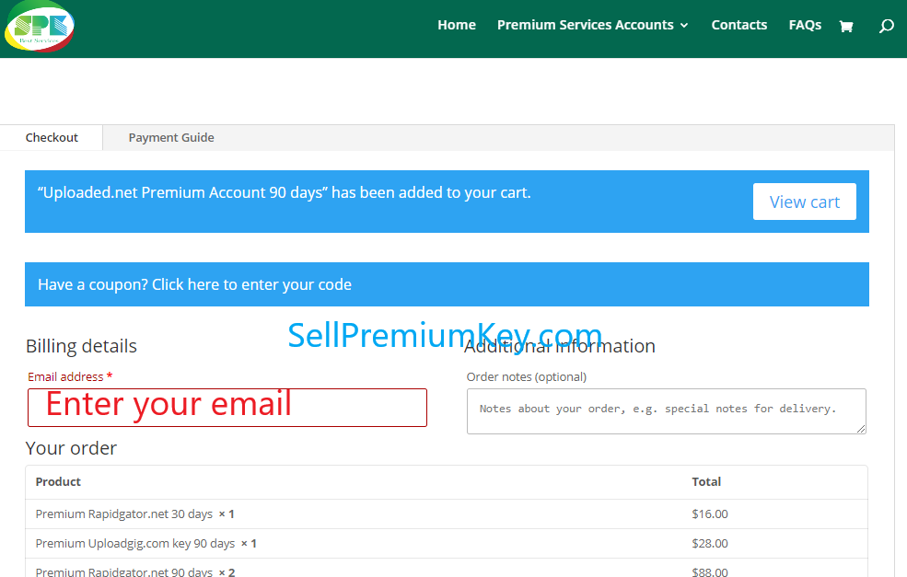Expand the Premium Services Accounts dropdown
The width and height of the screenshot is (907, 577).
coord(586,25)
